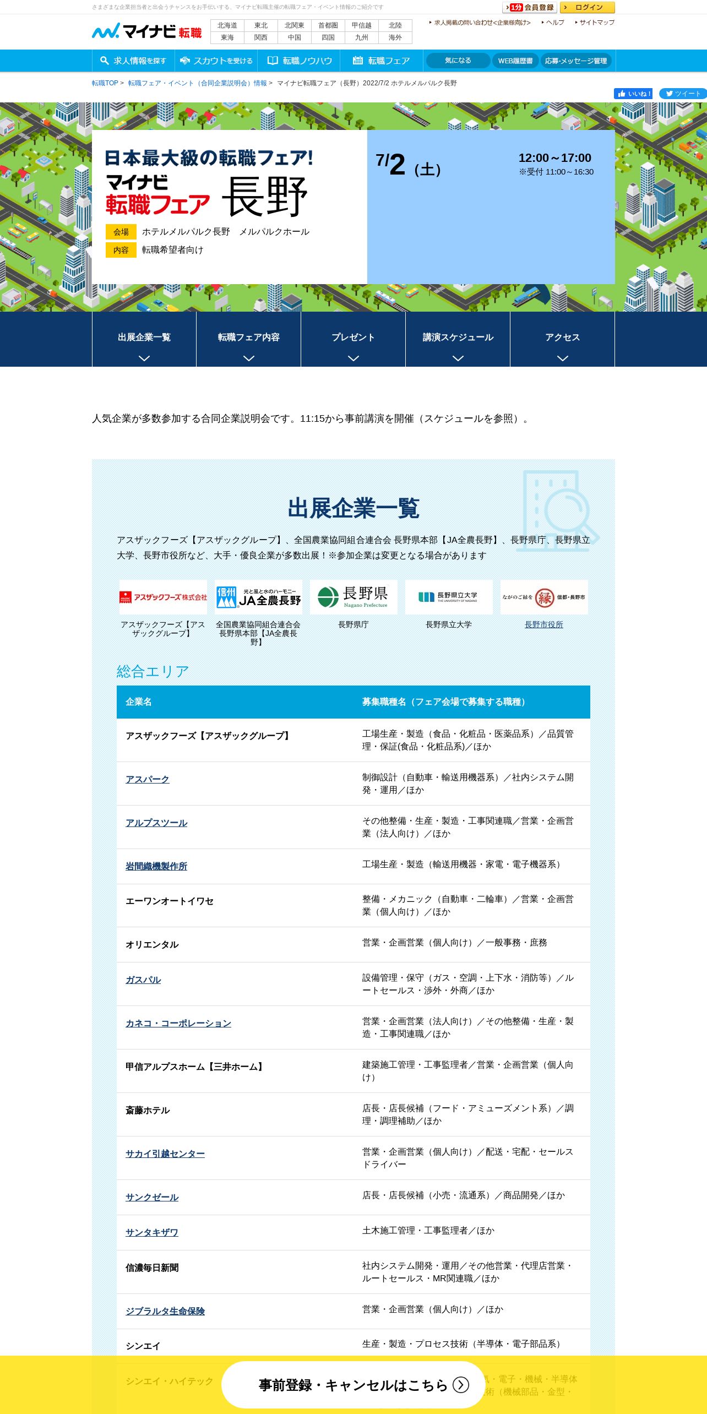Open サンタキザワ company link
Screen dimensions: 707x1414
[152, 1232]
